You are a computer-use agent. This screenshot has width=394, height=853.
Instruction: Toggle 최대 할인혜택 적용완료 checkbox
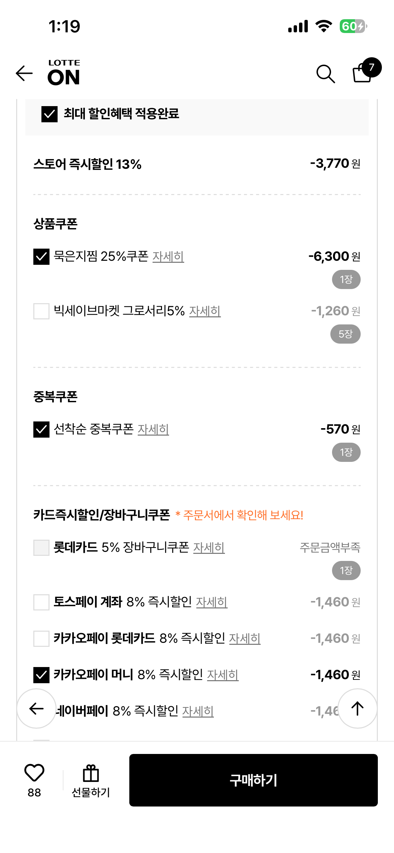(x=50, y=114)
